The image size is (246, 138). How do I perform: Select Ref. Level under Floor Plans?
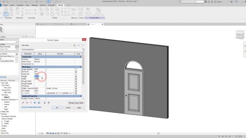click(8, 88)
